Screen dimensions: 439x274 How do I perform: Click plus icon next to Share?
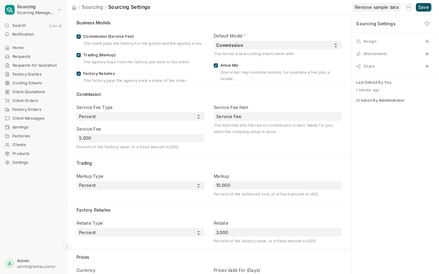point(427,66)
